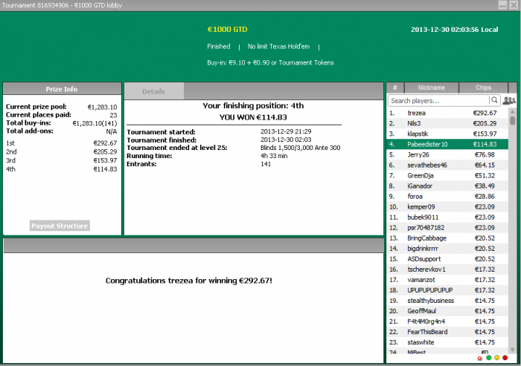Minimize the tournament lobby window
The width and height of the screenshot is (521, 366).
tap(501, 4)
